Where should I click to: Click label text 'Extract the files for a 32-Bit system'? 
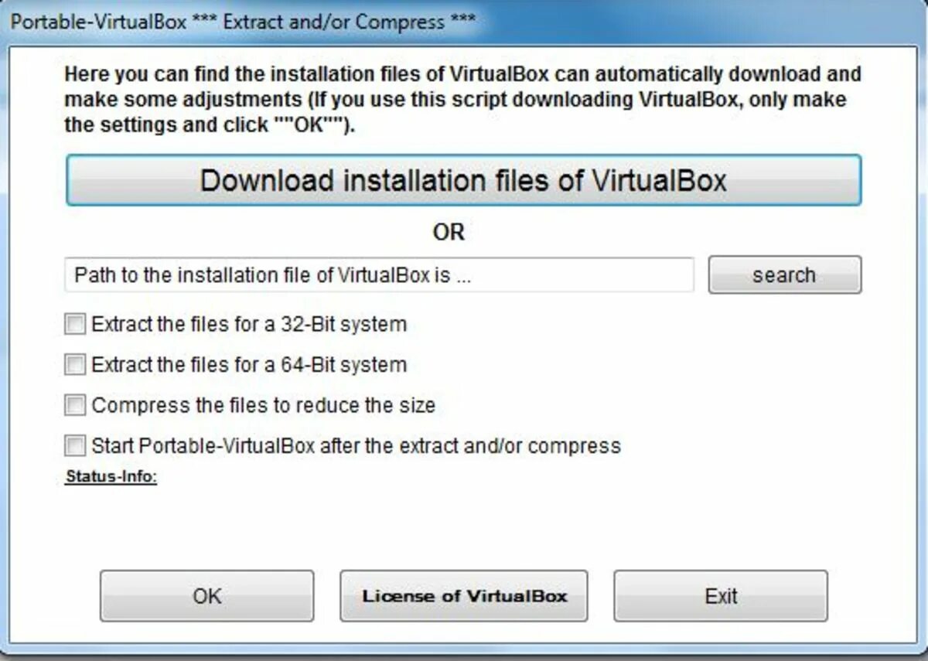[248, 324]
